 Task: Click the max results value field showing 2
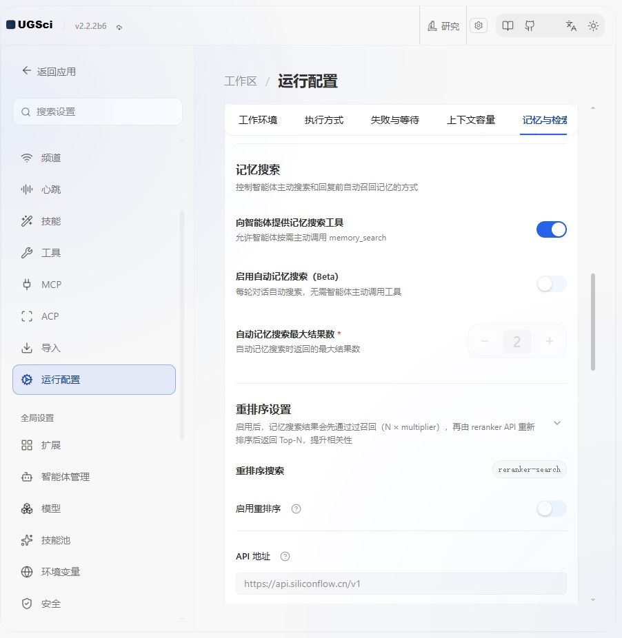point(517,341)
